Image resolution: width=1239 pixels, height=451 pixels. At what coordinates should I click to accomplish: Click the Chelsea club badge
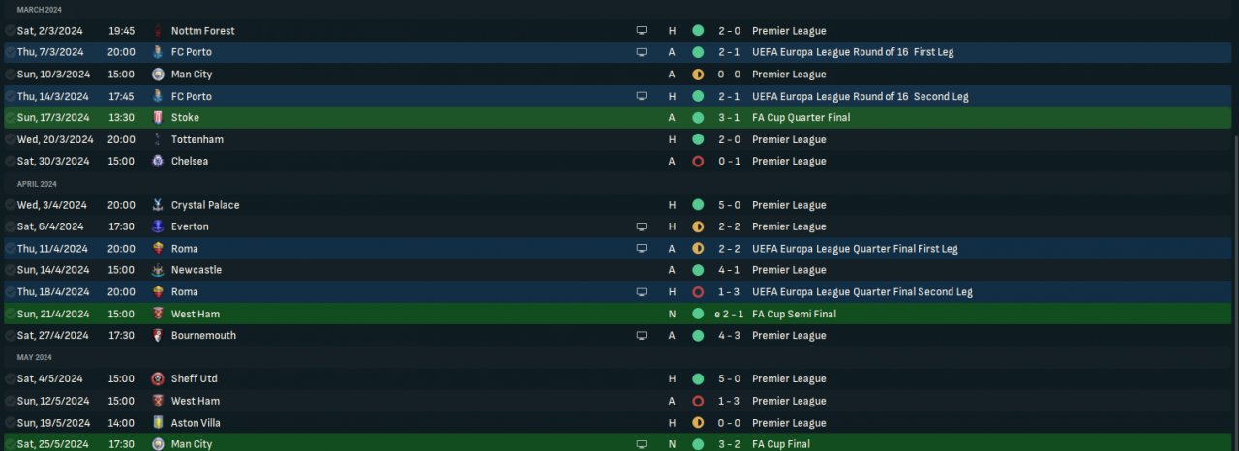158,162
